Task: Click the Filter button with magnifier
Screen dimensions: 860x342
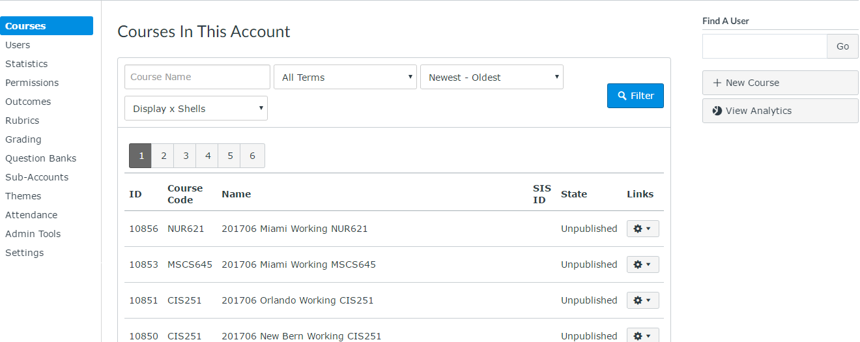Action: click(635, 96)
